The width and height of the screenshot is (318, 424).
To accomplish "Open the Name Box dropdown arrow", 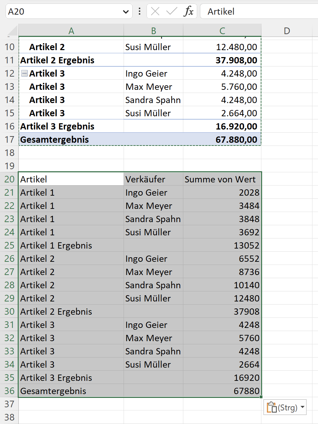I will click(126, 12).
